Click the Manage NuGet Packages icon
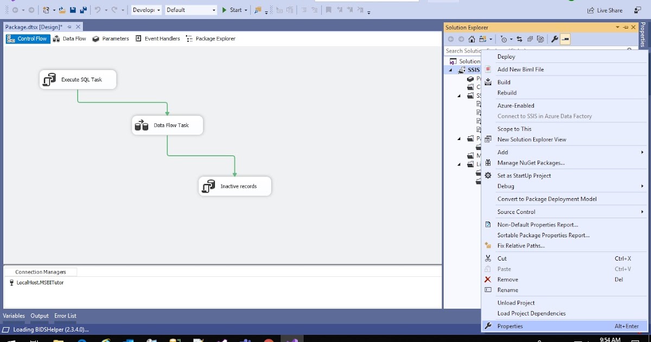651x342 pixels. 488,163
